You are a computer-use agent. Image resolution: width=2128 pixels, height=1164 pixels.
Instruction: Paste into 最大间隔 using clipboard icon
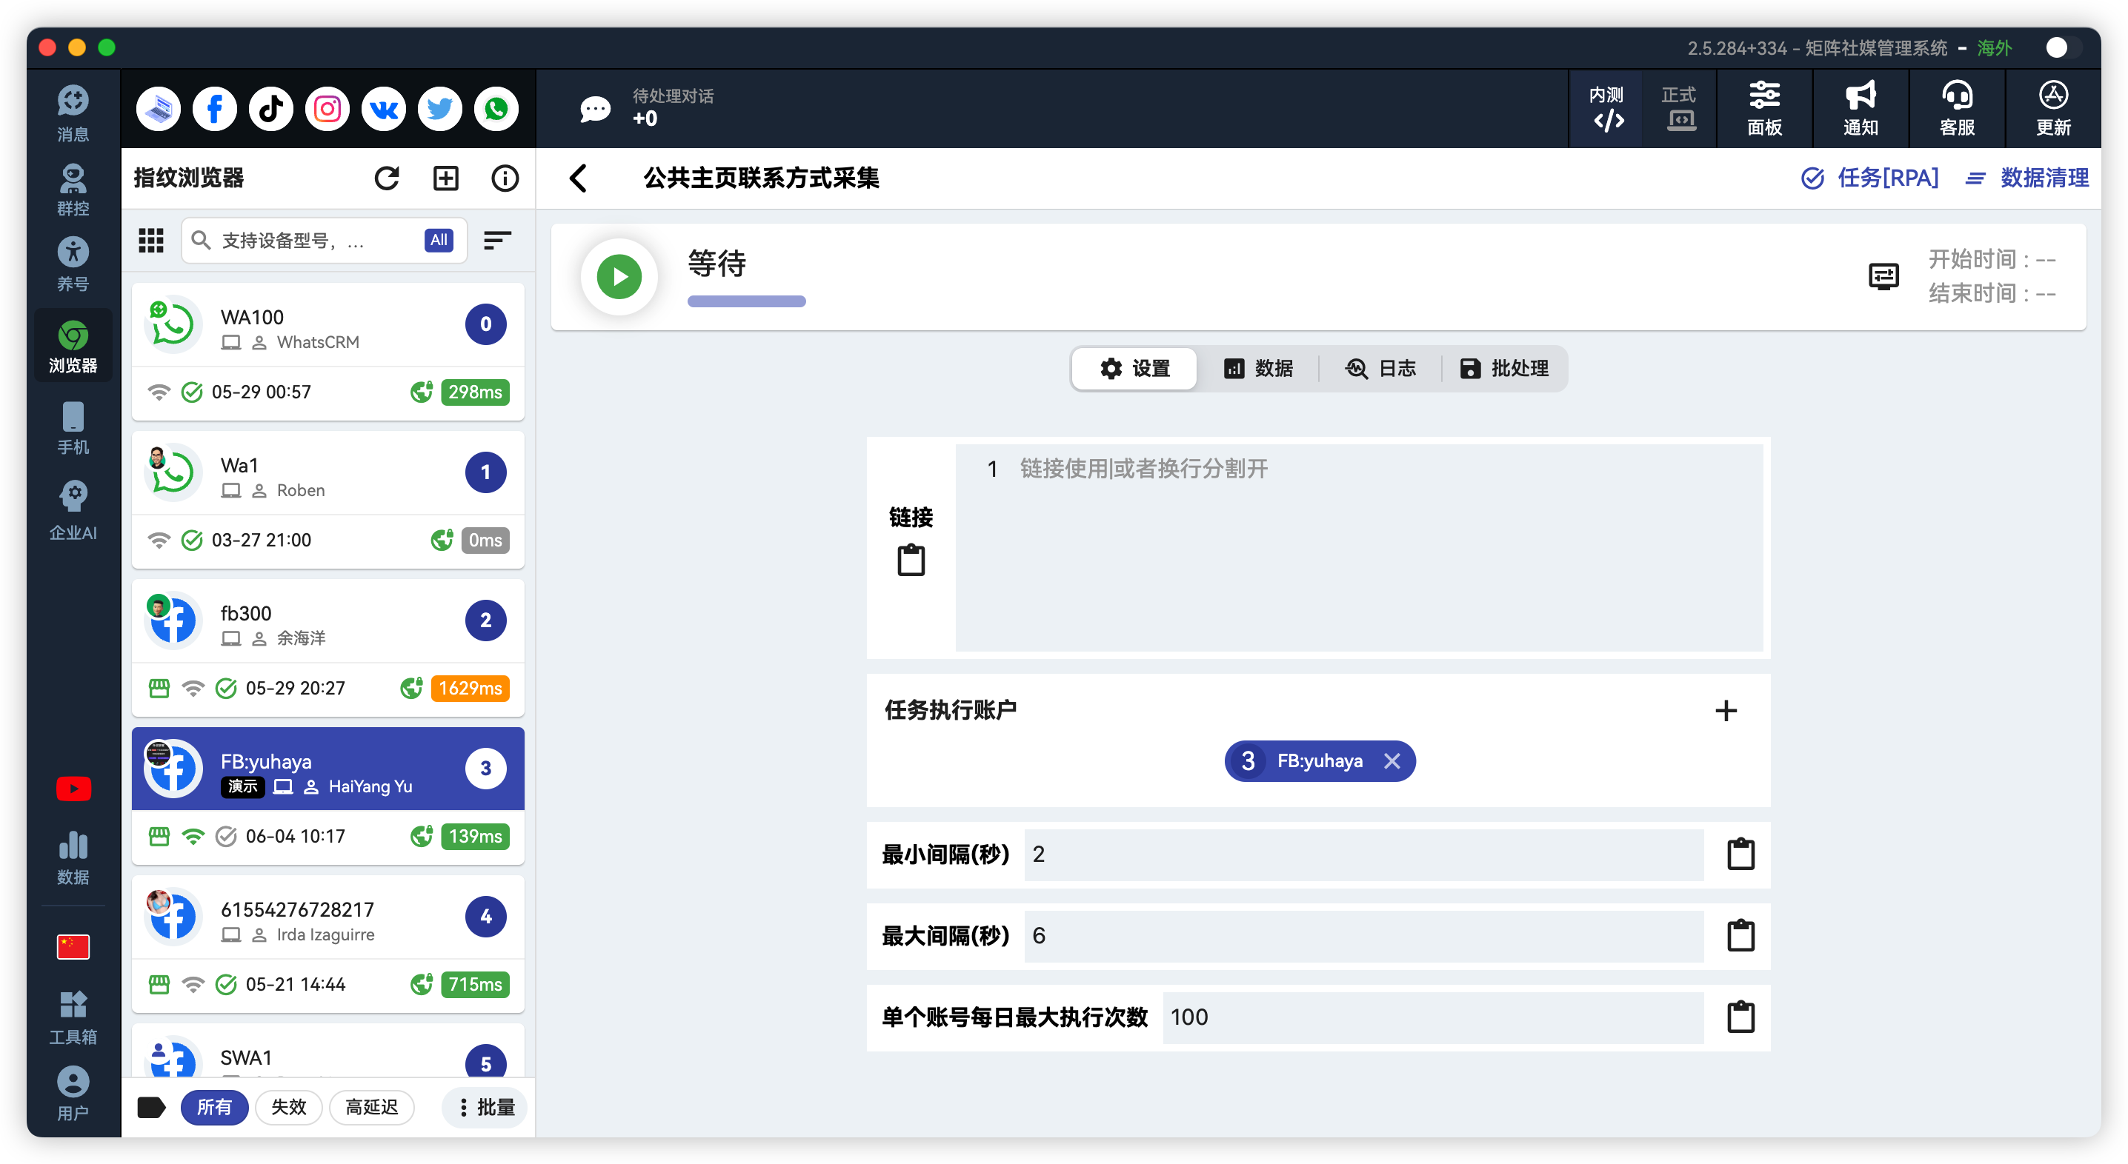(1740, 936)
